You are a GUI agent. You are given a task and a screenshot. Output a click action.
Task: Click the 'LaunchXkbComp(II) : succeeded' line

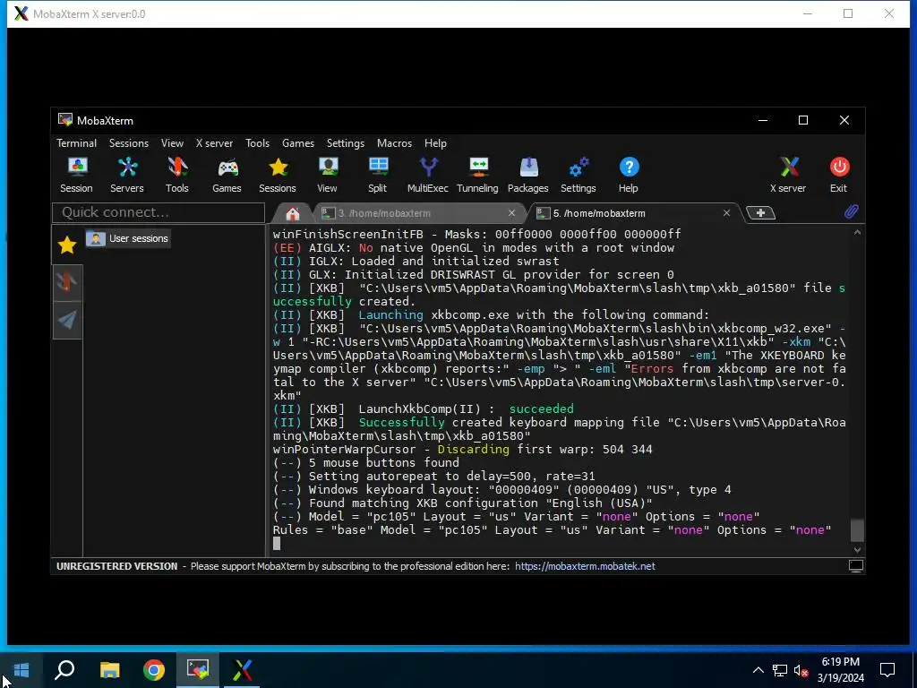pyautogui.click(x=424, y=408)
